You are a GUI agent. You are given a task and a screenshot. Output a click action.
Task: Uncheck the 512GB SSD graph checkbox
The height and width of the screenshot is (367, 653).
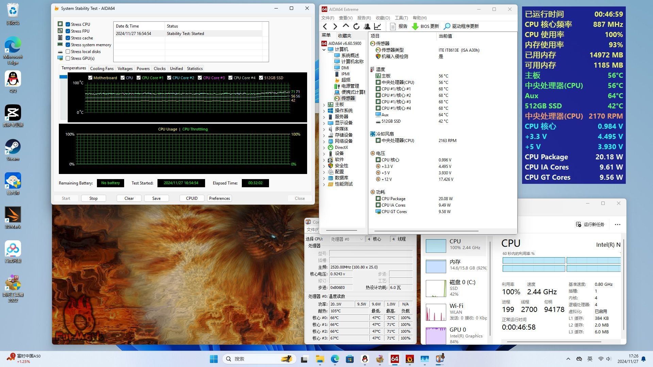(261, 78)
